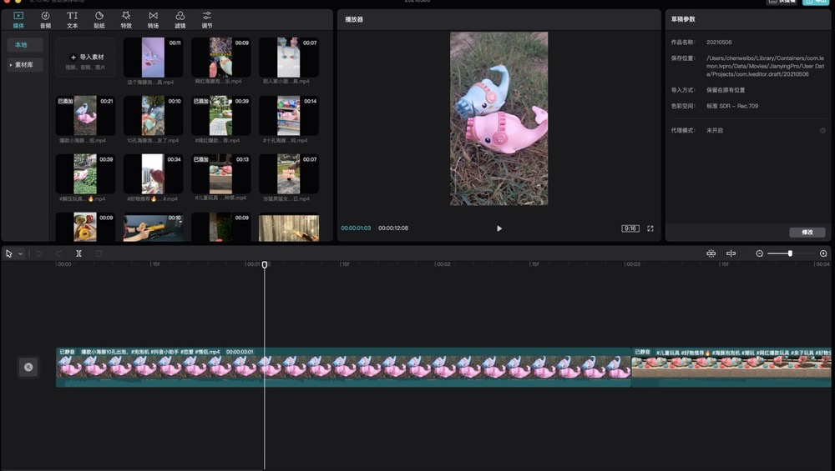Select the 00:21 clip 爆款小海豚...侣.mp4
This screenshot has height=471, width=835.
[85, 115]
